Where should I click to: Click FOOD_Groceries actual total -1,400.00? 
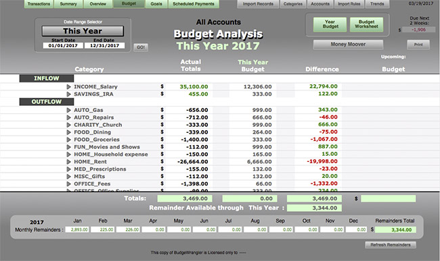click(x=194, y=140)
